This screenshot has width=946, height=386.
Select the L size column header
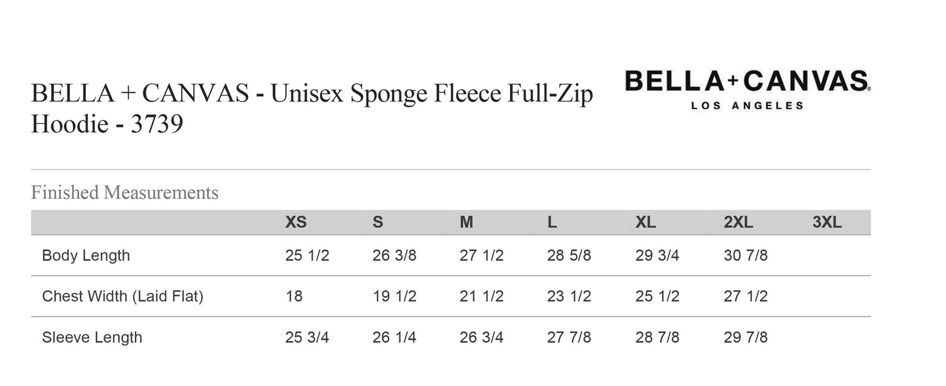552,222
